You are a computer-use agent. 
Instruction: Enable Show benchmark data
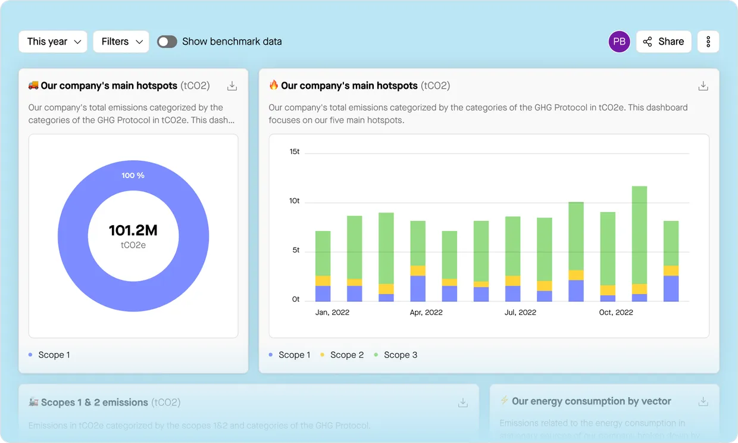click(x=167, y=41)
